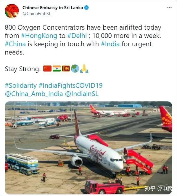Open the #Delhi hashtag
The width and height of the screenshot is (177, 196).
77,36
